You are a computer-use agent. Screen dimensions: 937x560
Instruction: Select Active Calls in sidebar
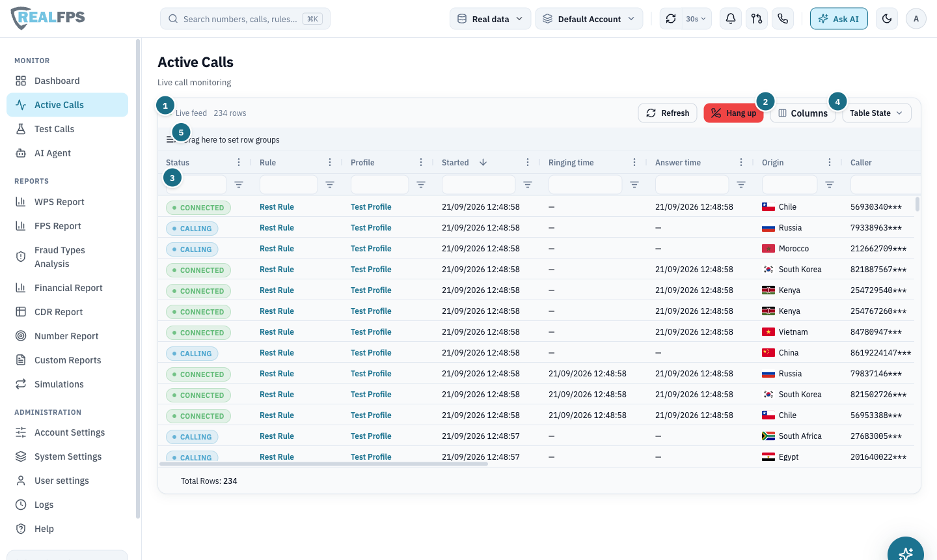click(x=67, y=105)
